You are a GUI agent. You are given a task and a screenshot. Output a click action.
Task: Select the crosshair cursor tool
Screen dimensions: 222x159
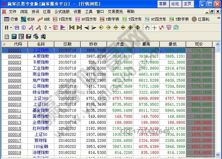tap(154, 28)
